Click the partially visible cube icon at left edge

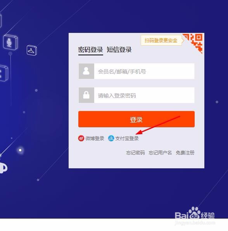(x=3, y=73)
